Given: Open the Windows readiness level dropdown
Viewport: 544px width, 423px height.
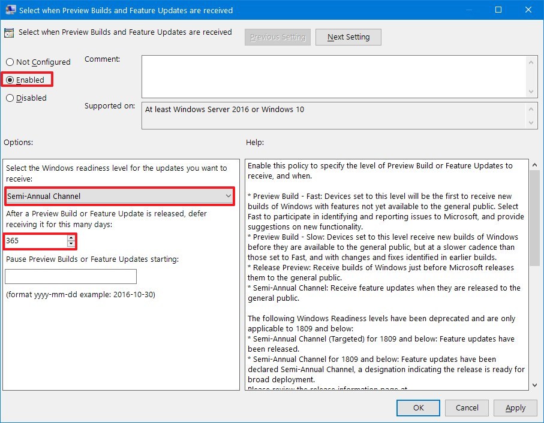Looking at the screenshot, I should coord(229,197).
